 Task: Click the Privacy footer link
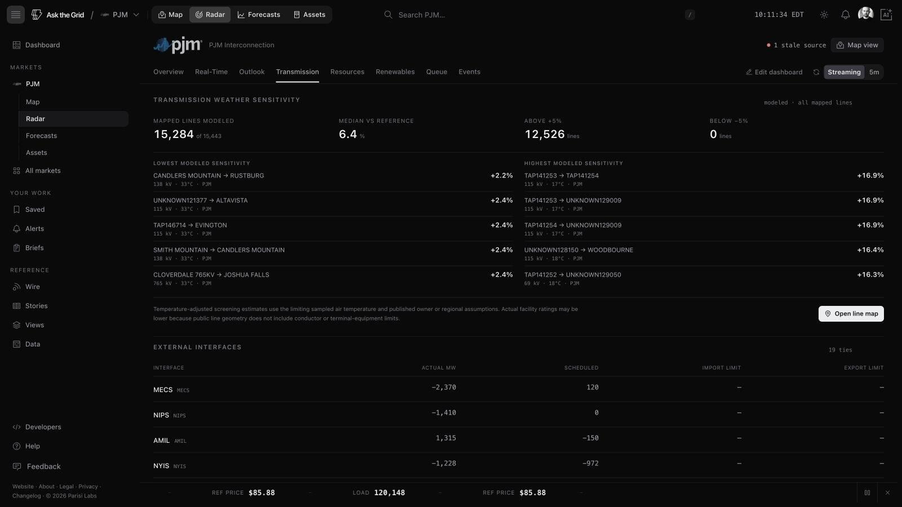pos(88,487)
